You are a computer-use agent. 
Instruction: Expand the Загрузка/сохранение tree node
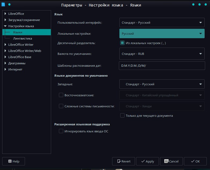click(5, 20)
